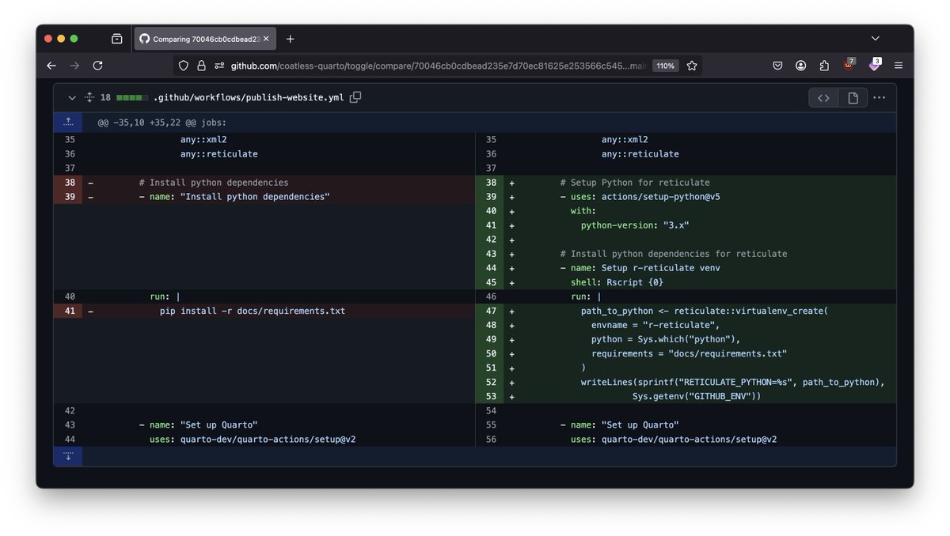Click 'requirements = "docs/requirements.txt"' line
Viewport: 950px width, 536px height.
click(x=690, y=353)
